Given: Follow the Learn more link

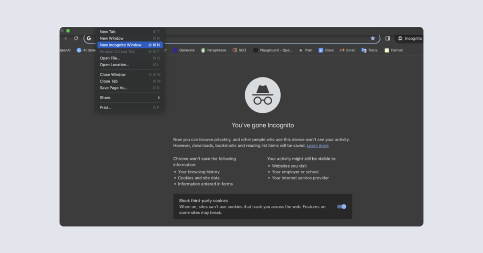Looking at the screenshot, I should pyautogui.click(x=317, y=146).
